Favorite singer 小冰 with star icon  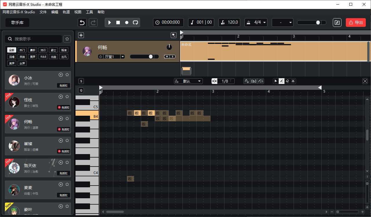click(x=67, y=75)
